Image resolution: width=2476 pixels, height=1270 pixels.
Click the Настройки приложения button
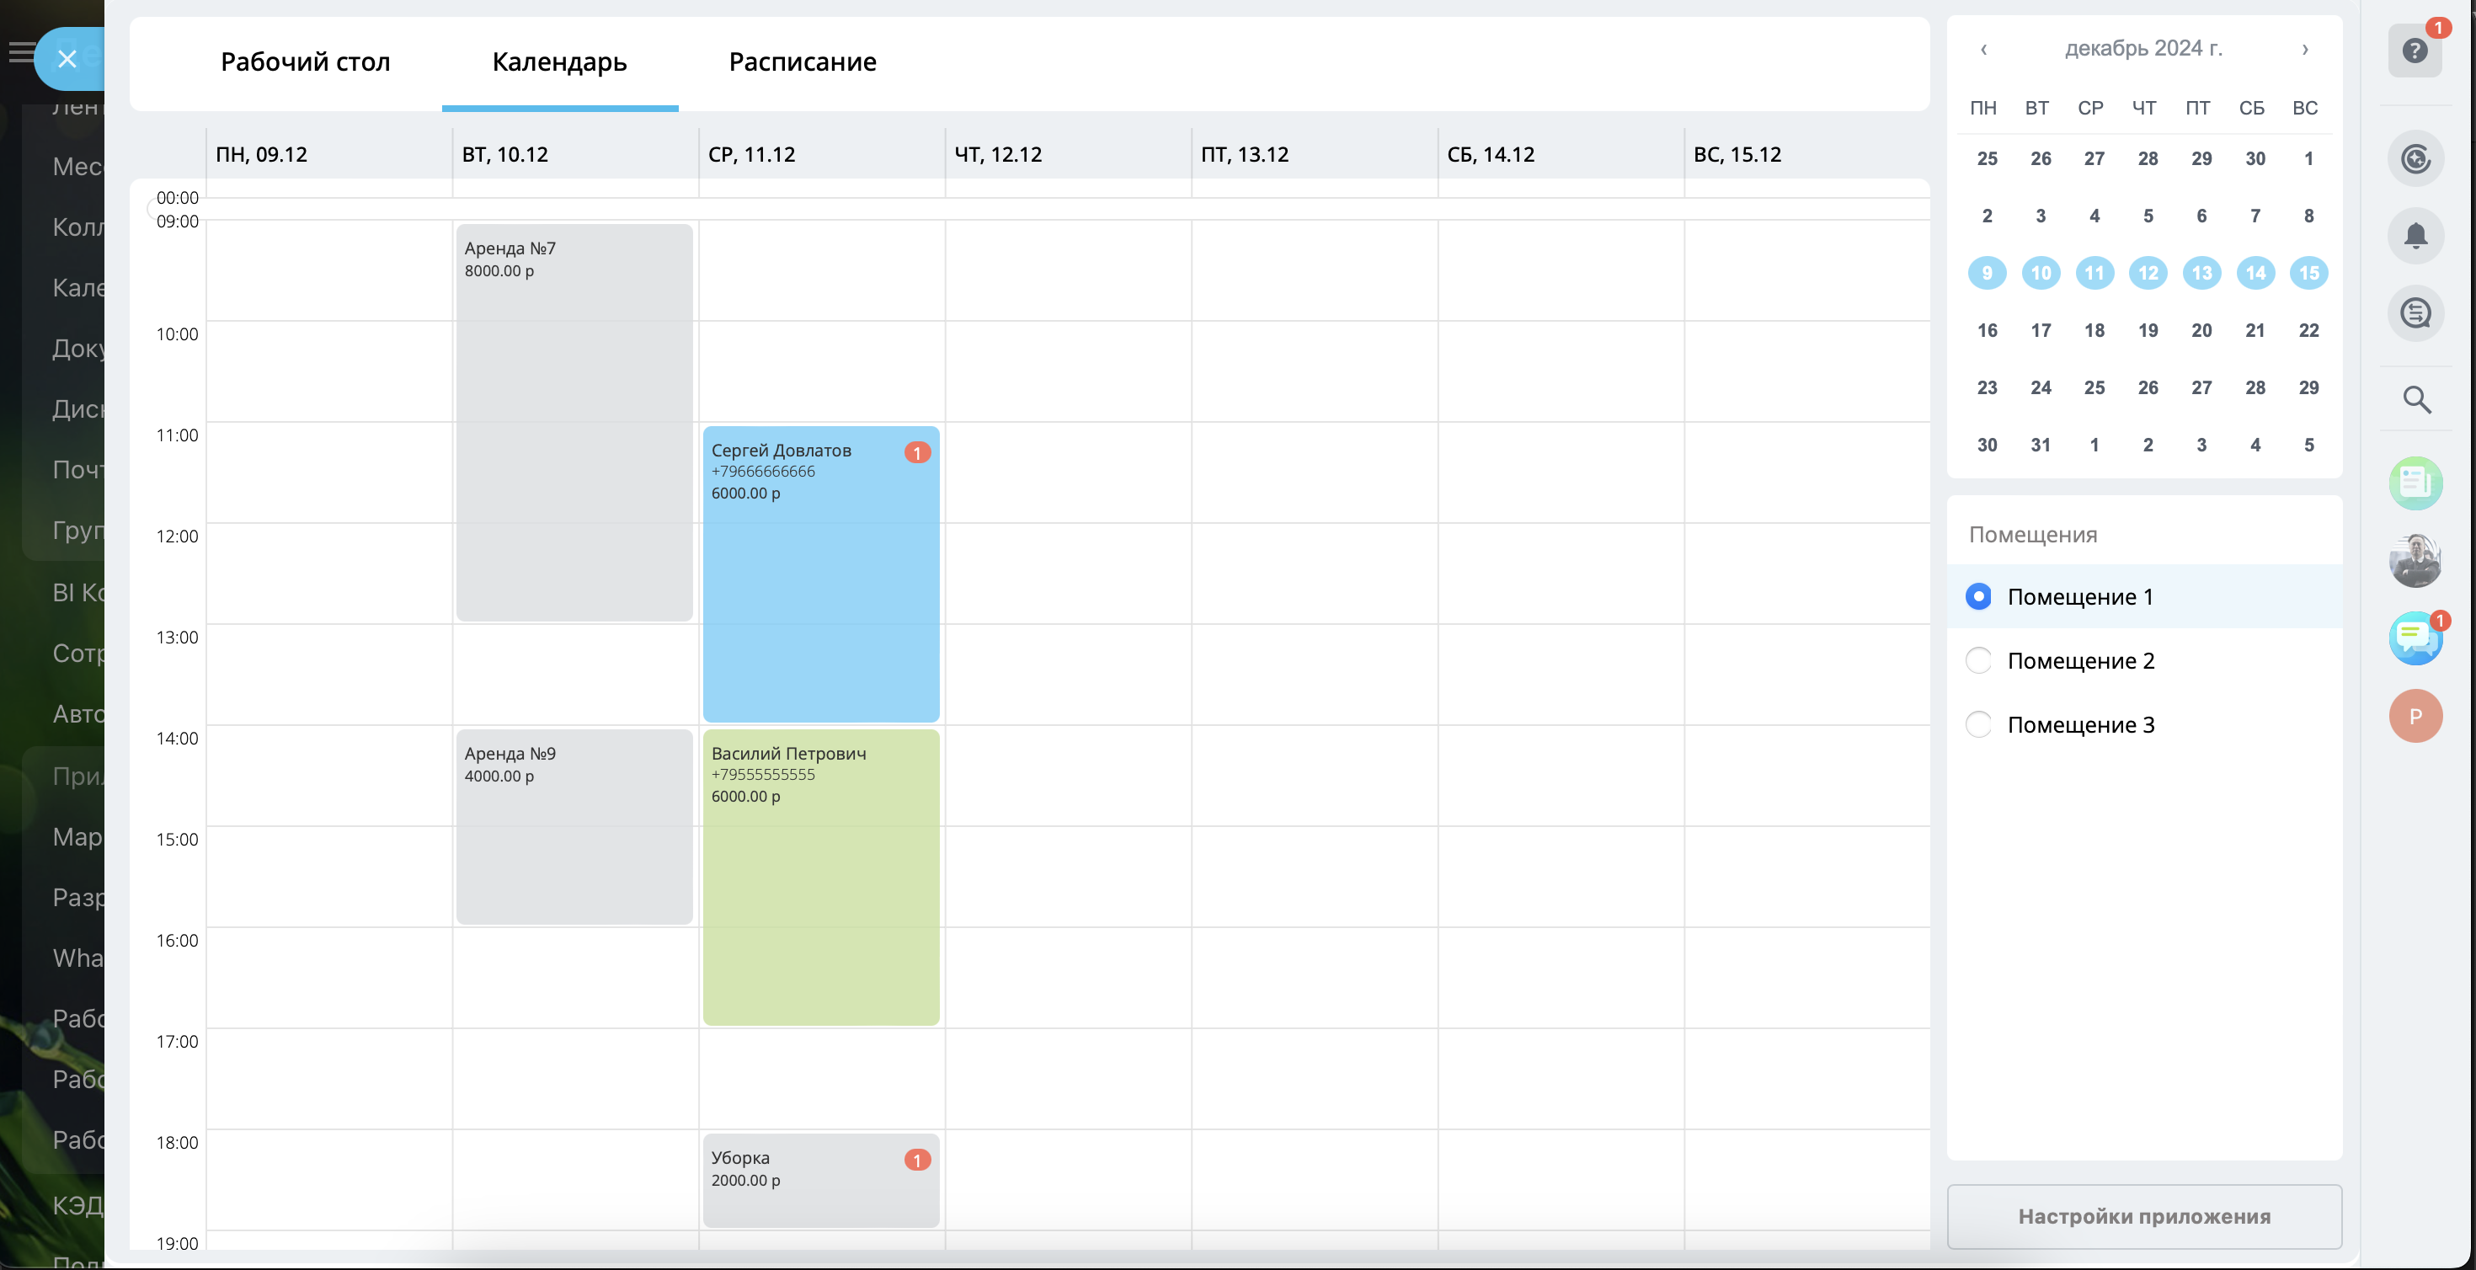2143,1215
